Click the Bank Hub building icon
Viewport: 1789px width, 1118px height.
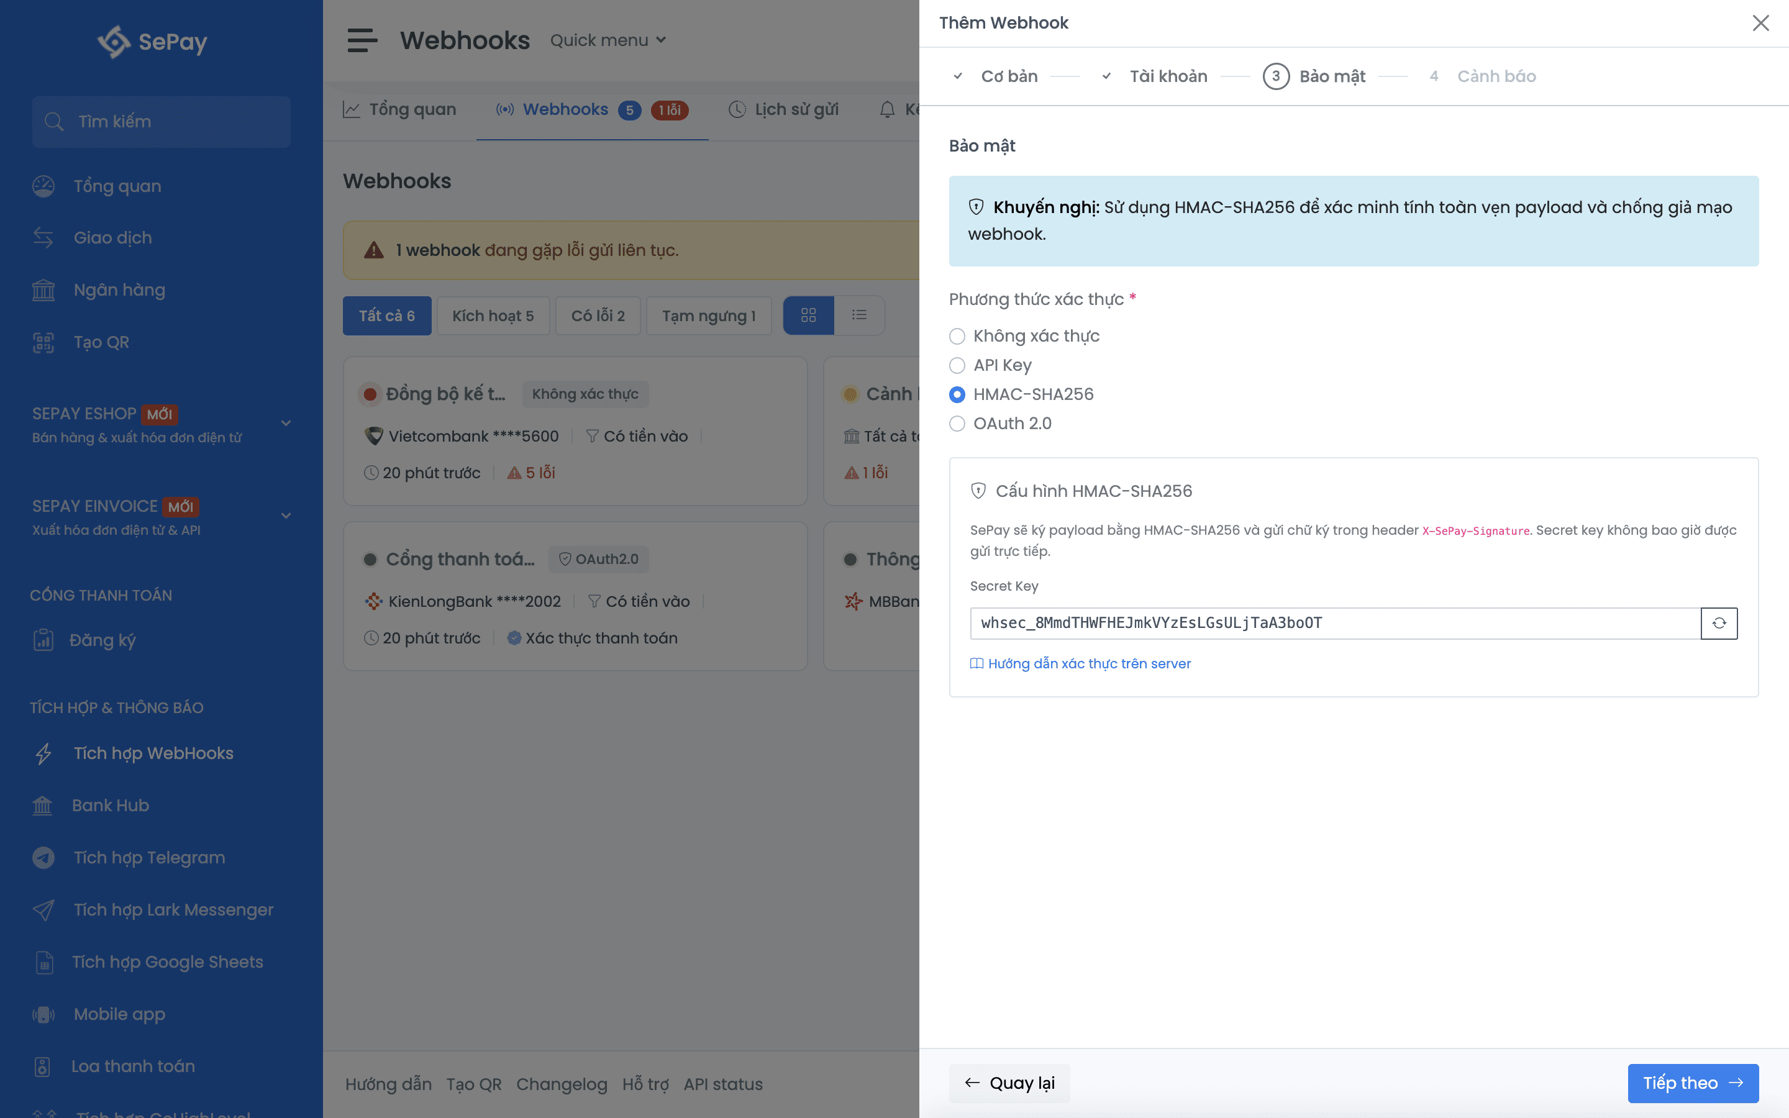pyautogui.click(x=42, y=805)
